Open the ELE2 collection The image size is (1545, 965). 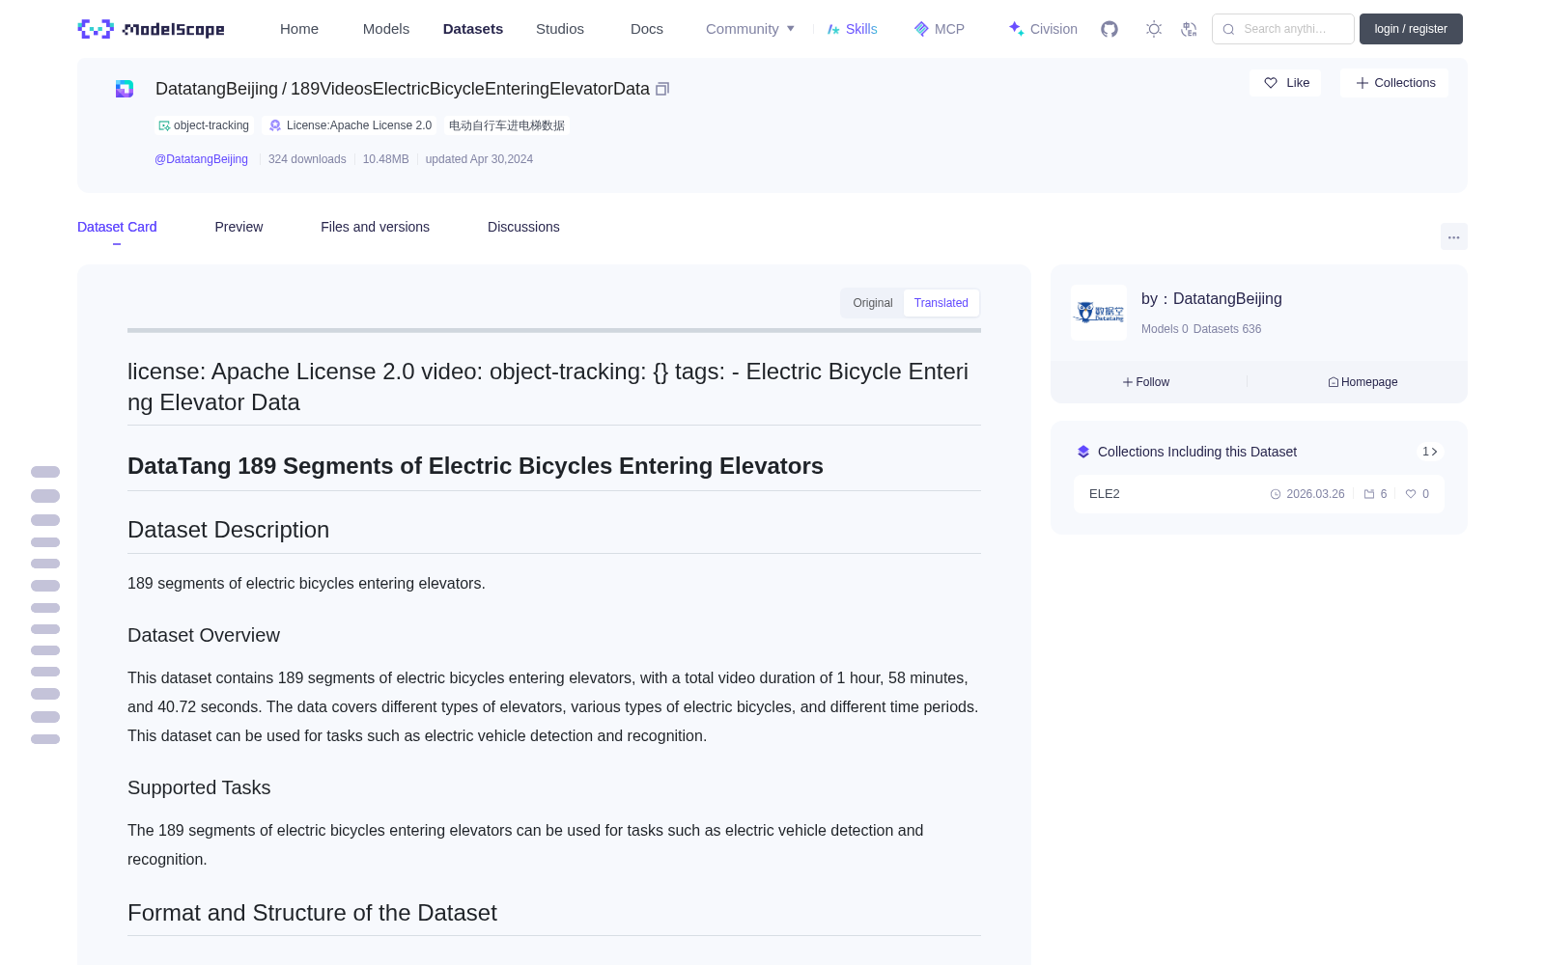pos(1258,494)
